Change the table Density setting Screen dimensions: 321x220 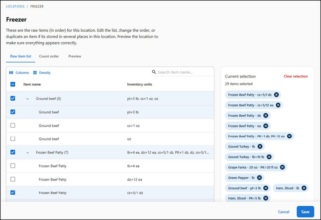[x=42, y=73]
